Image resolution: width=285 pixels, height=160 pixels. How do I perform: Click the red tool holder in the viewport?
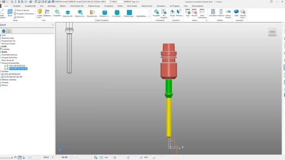click(x=169, y=61)
